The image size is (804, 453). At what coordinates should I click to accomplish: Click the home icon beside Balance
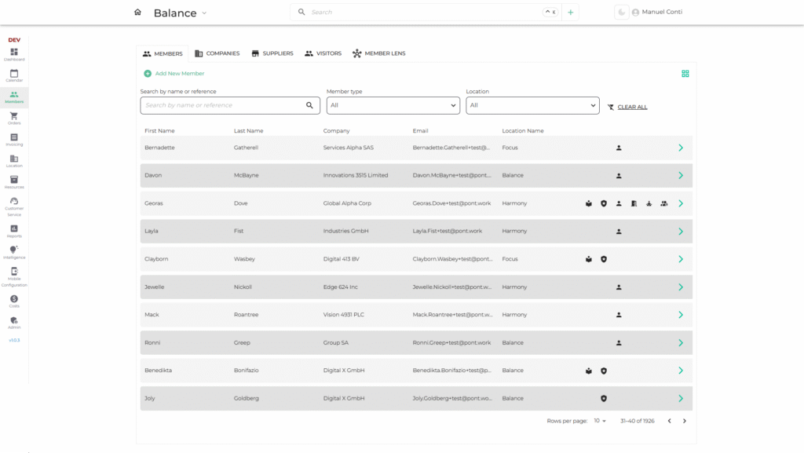click(x=137, y=13)
